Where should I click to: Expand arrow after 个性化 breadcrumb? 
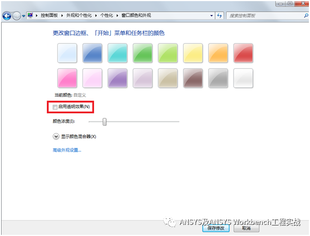pos(117,16)
